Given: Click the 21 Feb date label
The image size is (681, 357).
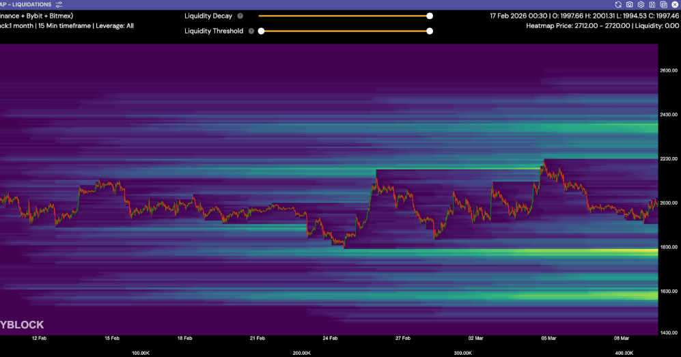Looking at the screenshot, I should (258, 338).
